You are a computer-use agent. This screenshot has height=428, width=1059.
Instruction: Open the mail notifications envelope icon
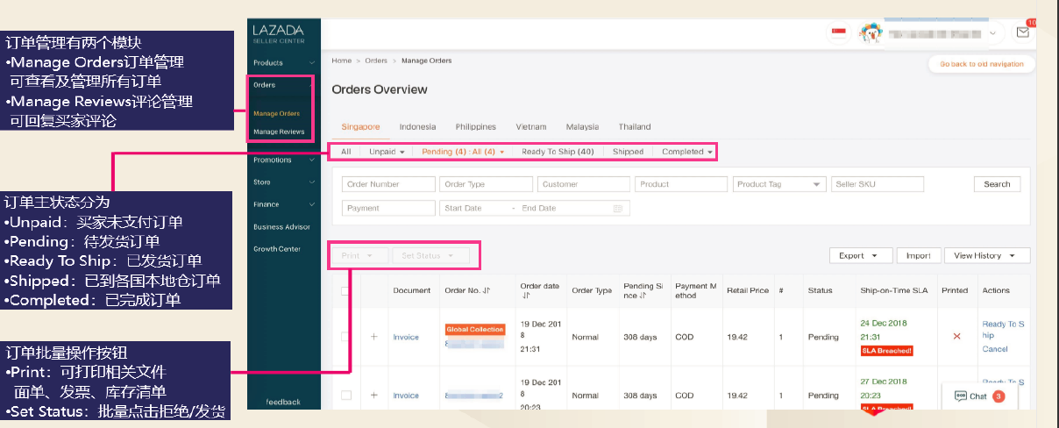[x=1022, y=32]
